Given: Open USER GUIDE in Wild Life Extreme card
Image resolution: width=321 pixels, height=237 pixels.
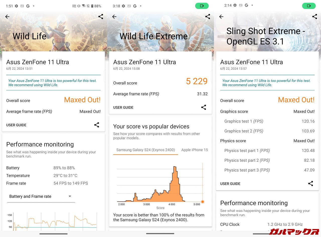Looking at the screenshot, I should [123, 107].
